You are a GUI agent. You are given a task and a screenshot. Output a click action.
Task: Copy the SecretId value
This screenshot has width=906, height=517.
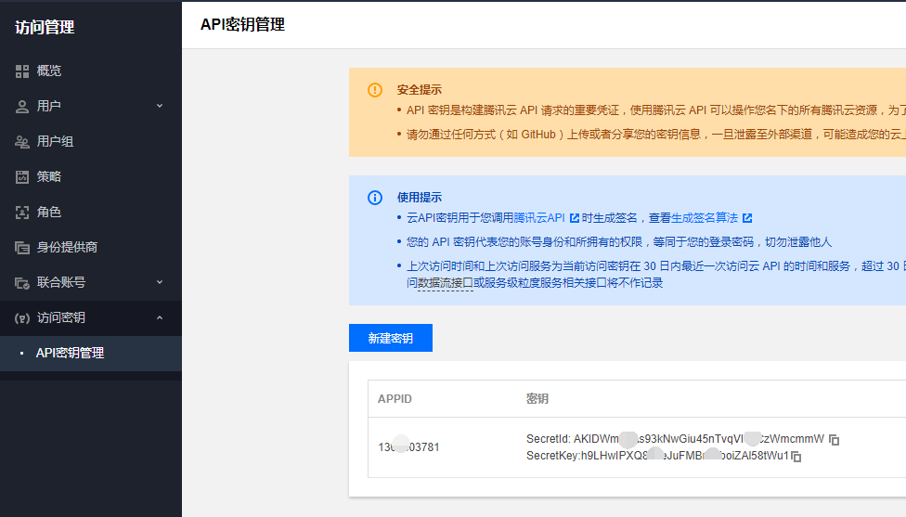point(835,439)
